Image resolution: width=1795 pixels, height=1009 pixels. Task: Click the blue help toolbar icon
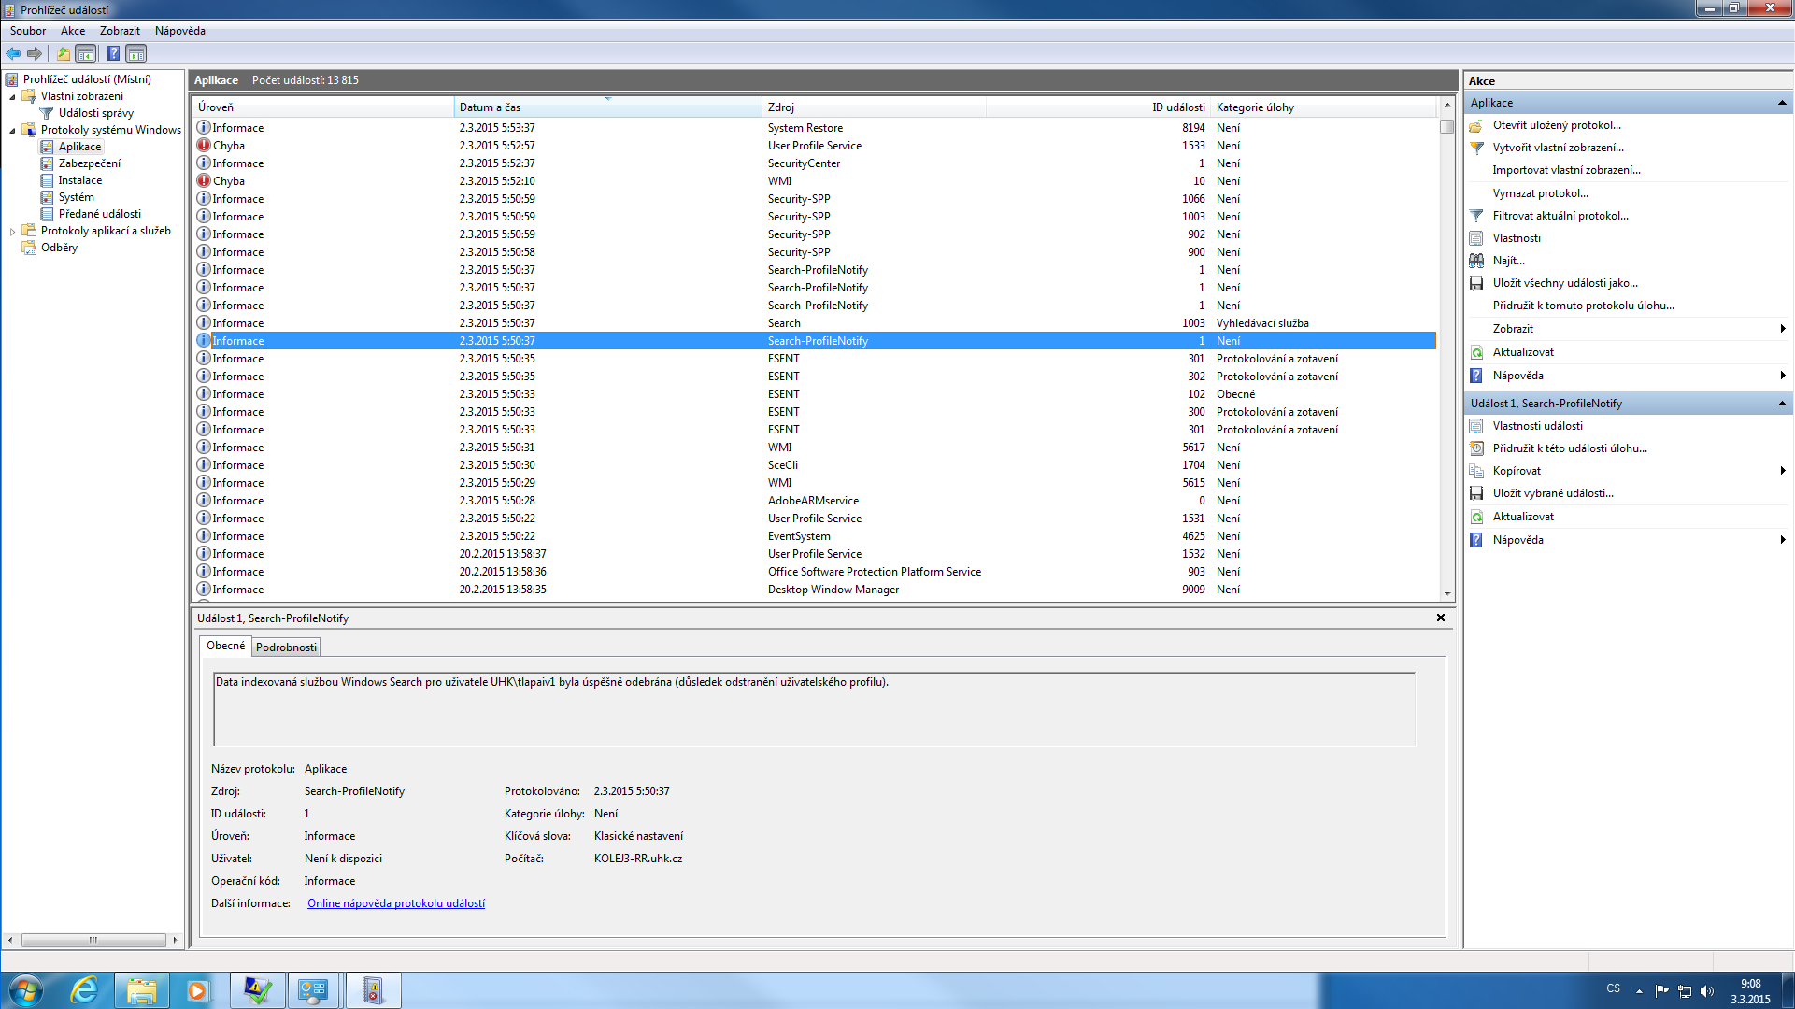tap(113, 53)
